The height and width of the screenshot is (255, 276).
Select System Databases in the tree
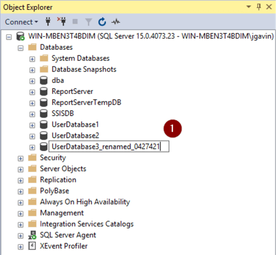click(80, 58)
